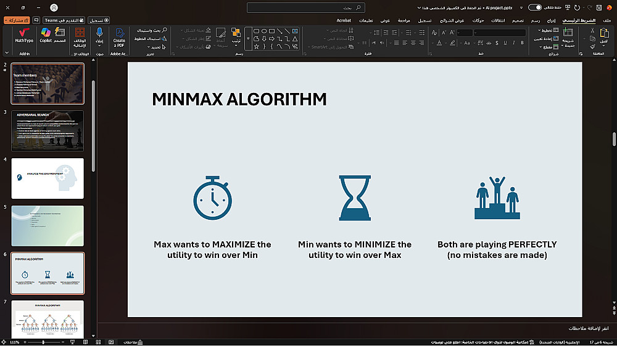Open the font color picker
The width and height of the screenshot is (617, 346).
click(x=441, y=43)
